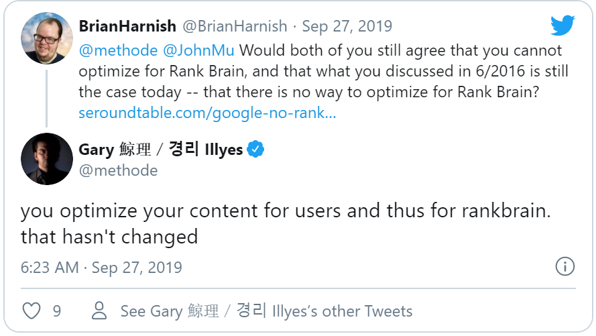This screenshot has height=336, width=596.
Task: Click the person silhouette icon
Action: (100, 311)
